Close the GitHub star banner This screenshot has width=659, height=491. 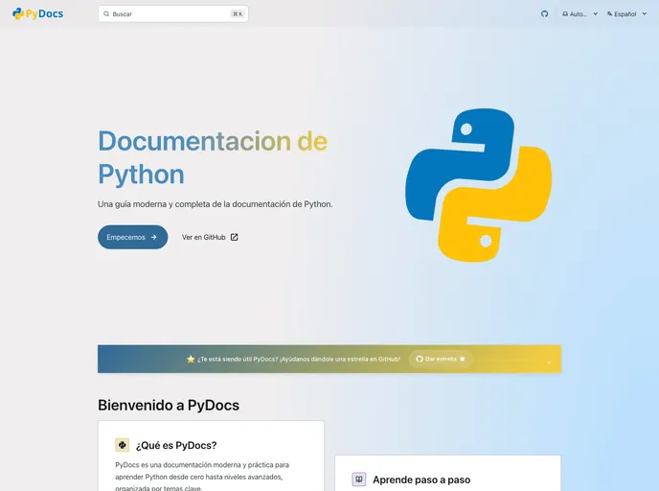549,362
